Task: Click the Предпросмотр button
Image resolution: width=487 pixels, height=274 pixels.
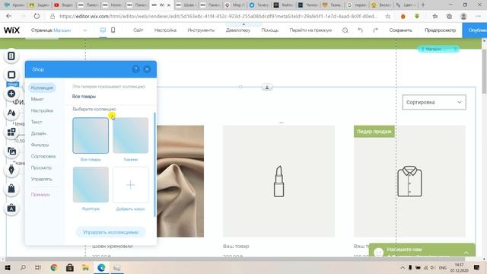Action: point(440,30)
